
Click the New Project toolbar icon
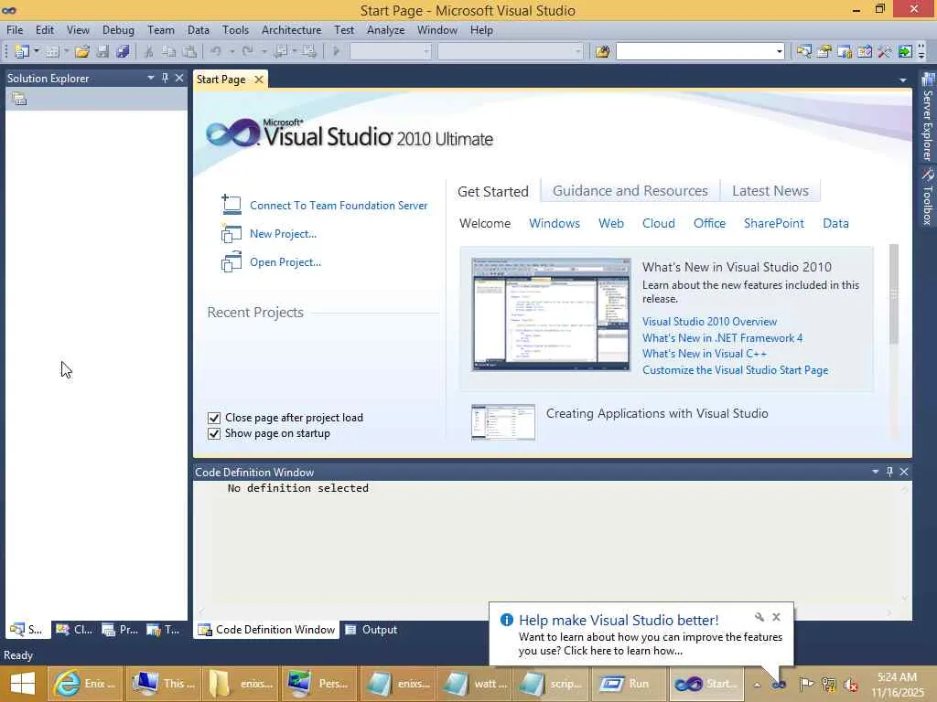point(22,52)
